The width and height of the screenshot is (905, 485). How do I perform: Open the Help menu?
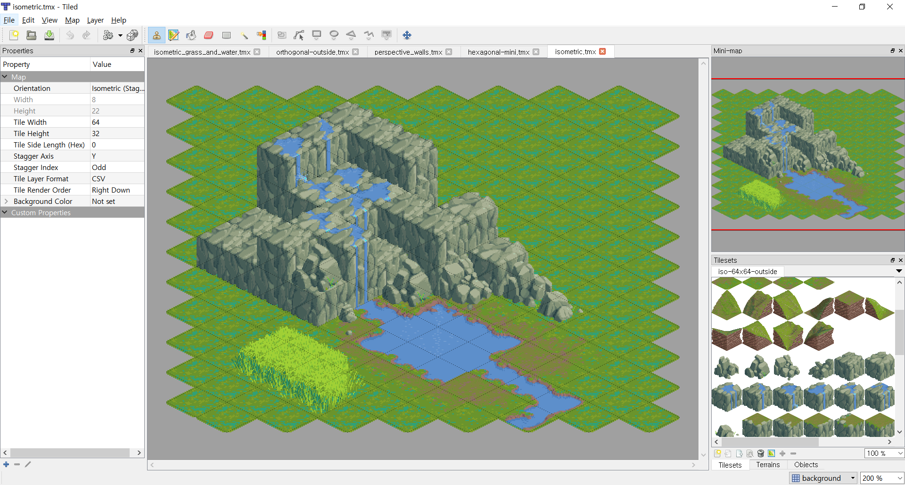(x=119, y=20)
